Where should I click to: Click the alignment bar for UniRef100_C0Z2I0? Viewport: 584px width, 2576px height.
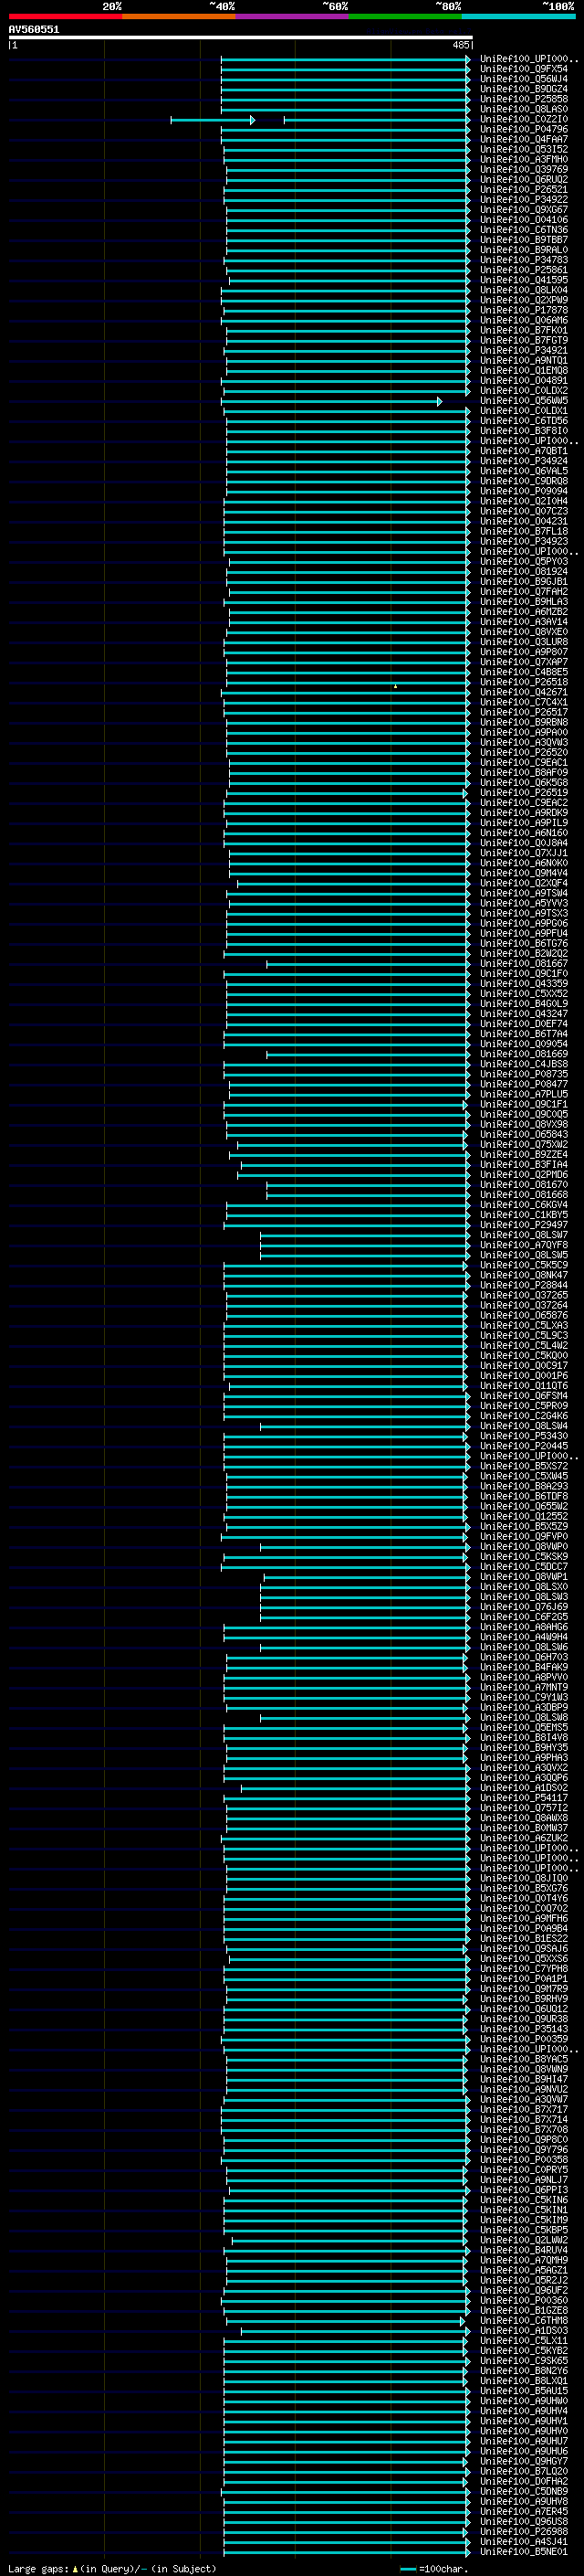[x=319, y=120]
